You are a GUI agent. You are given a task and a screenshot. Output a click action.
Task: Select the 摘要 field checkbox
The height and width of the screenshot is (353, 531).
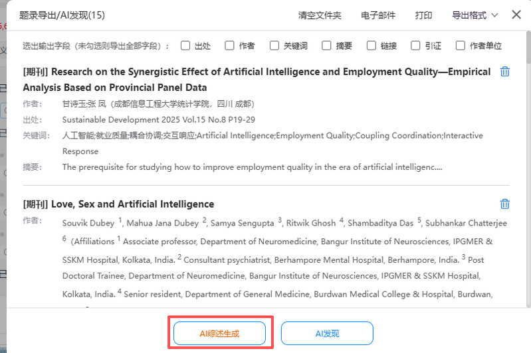point(326,46)
